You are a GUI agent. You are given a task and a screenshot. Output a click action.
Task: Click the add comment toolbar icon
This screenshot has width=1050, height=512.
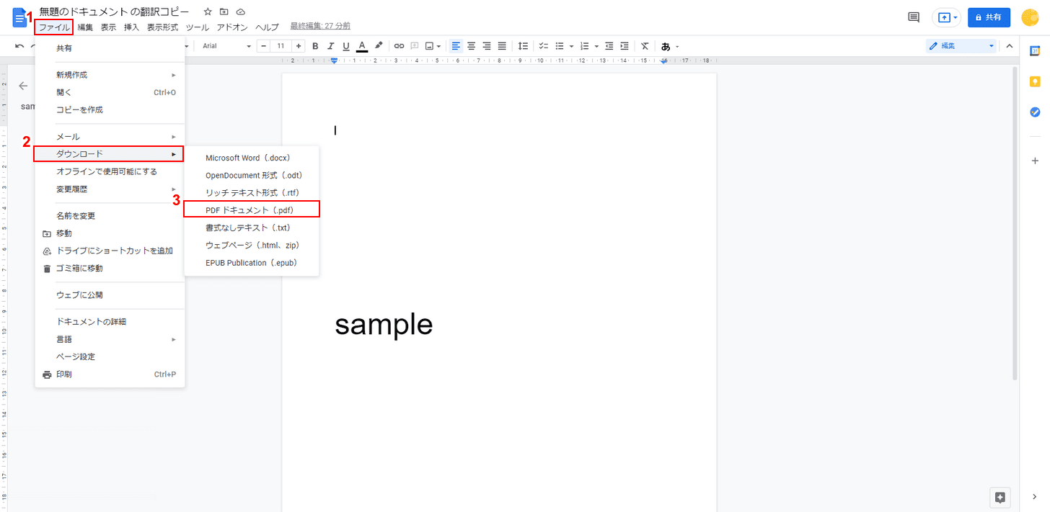415,46
